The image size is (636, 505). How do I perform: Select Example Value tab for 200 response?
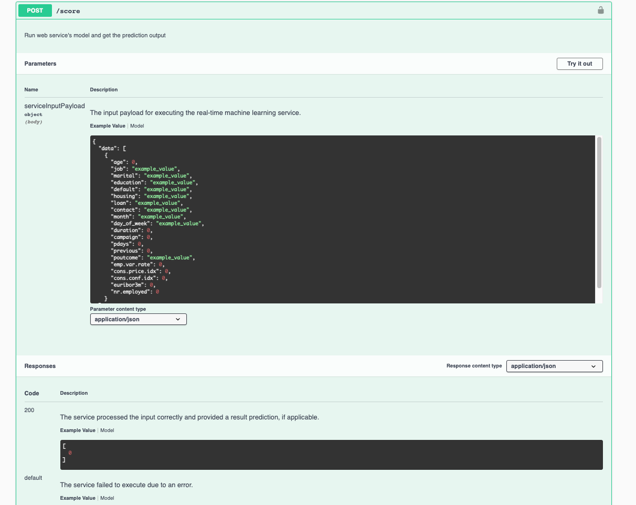[78, 430]
